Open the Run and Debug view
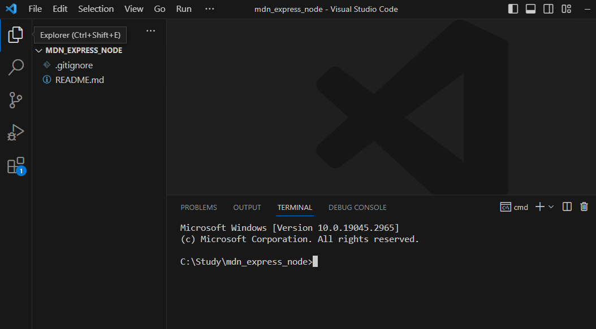The image size is (596, 329). (x=16, y=133)
